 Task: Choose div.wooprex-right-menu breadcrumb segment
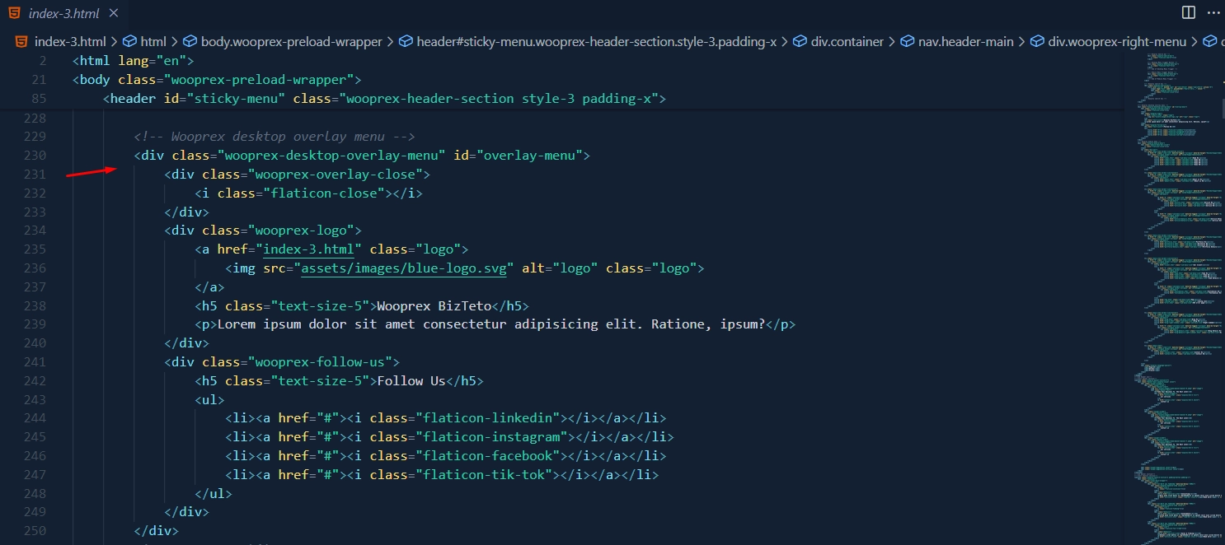(x=1116, y=41)
